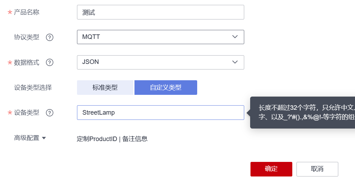Open the data format dropdown showing JSON

160,62
